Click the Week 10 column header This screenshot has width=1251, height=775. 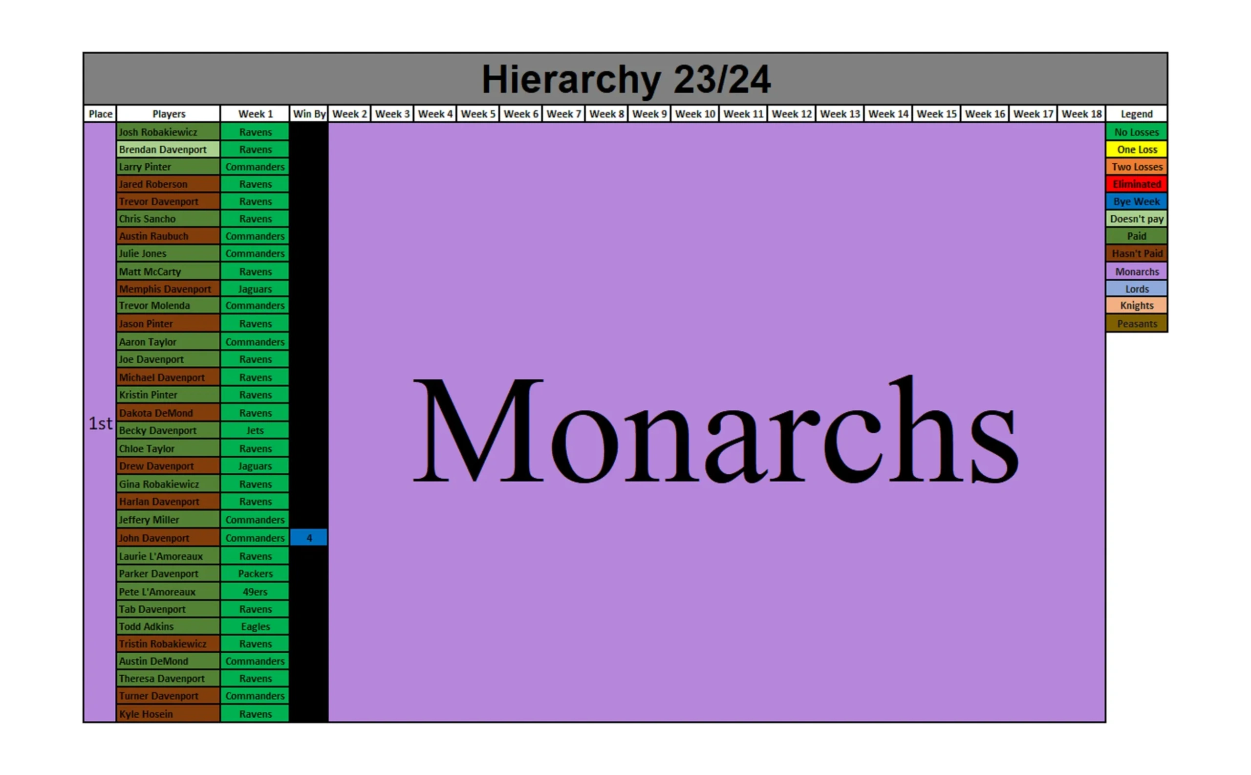click(x=695, y=114)
